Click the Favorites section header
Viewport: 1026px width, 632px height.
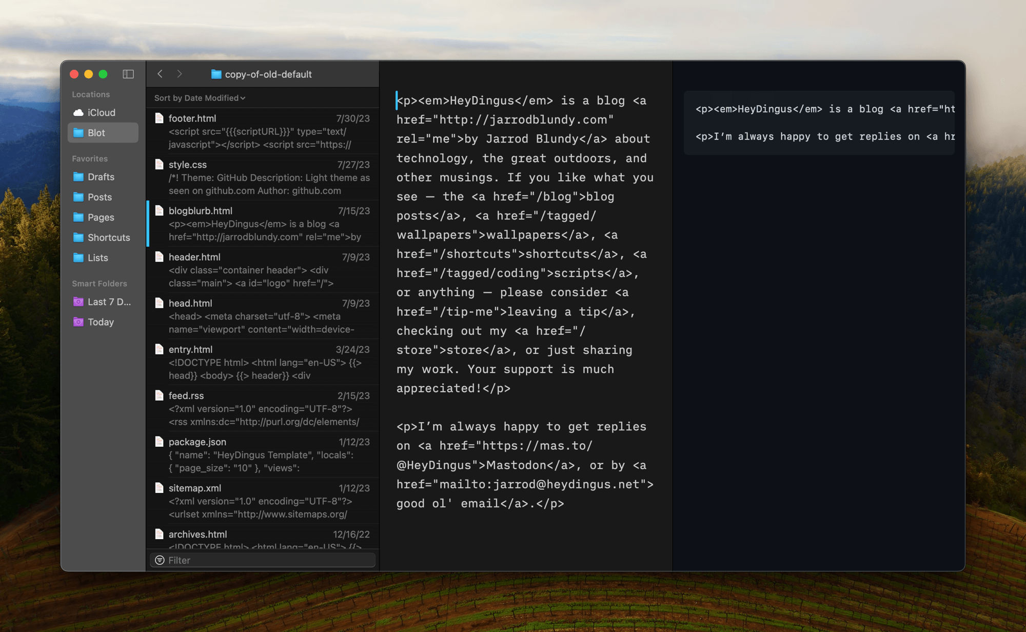90,159
